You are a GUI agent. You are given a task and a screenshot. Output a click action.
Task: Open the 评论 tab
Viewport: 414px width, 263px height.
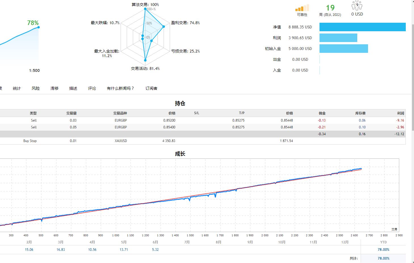pyautogui.click(x=92, y=88)
